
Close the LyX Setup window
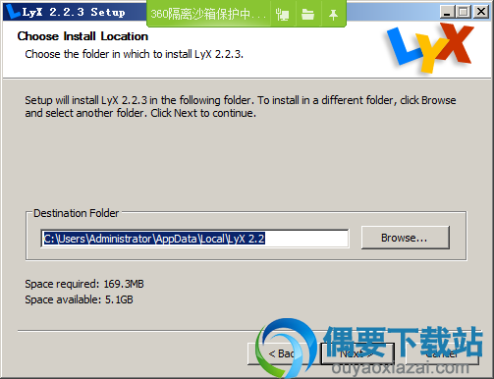click(481, 12)
